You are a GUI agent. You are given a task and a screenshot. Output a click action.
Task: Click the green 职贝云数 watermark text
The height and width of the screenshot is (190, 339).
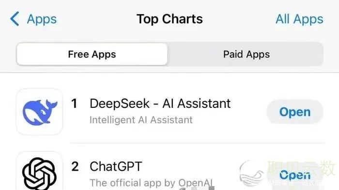(301, 168)
